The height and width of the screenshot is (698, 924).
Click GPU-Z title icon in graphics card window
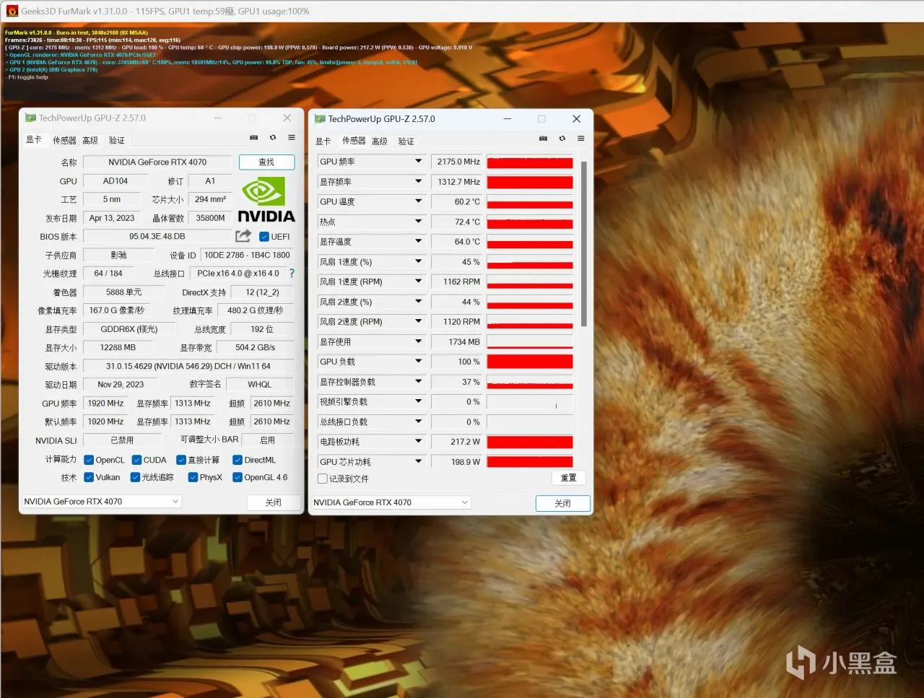pos(30,118)
